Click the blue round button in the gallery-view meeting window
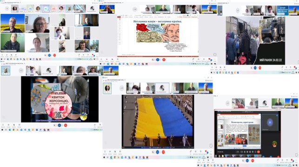Image resolution: width=299 pixels, height=167 pixels. pyautogui.click(x=49, y=55)
